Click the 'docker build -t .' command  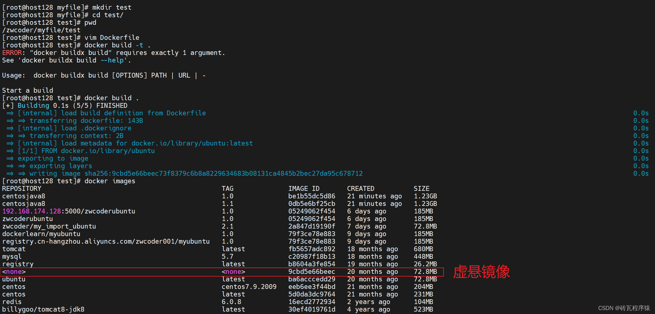pyautogui.click(x=118, y=45)
